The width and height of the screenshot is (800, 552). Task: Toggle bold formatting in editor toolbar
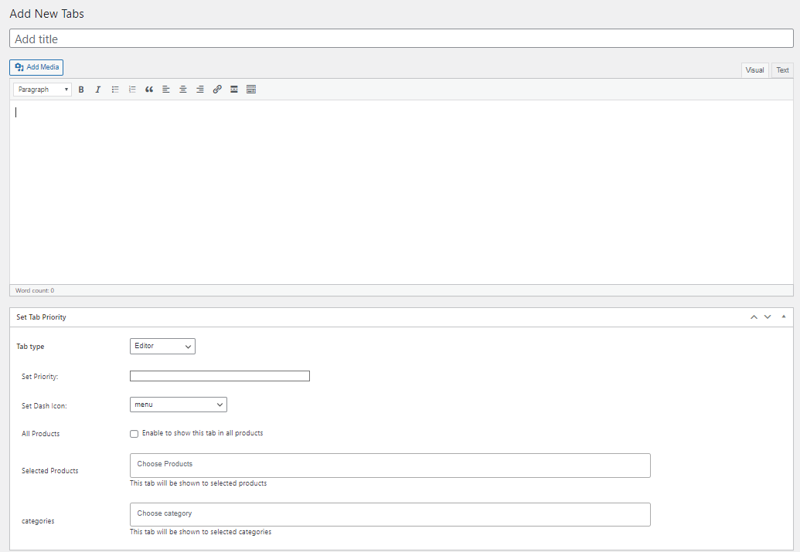[81, 90]
